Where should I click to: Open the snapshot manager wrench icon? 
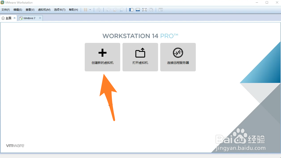pyautogui.click(x=122, y=10)
